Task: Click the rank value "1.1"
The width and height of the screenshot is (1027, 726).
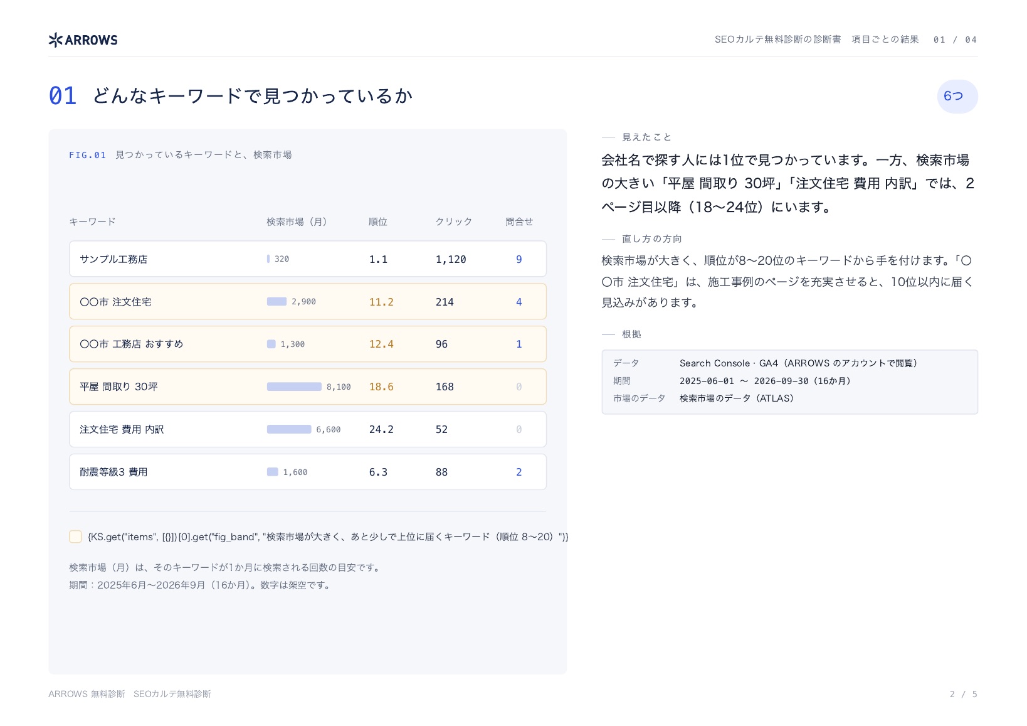Action: (x=378, y=259)
